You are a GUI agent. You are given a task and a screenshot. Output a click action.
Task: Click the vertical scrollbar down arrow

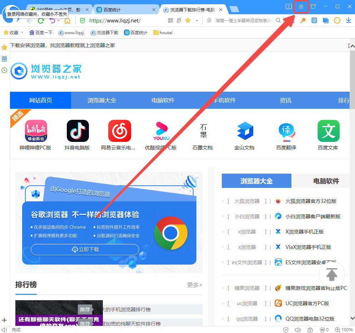352,318
